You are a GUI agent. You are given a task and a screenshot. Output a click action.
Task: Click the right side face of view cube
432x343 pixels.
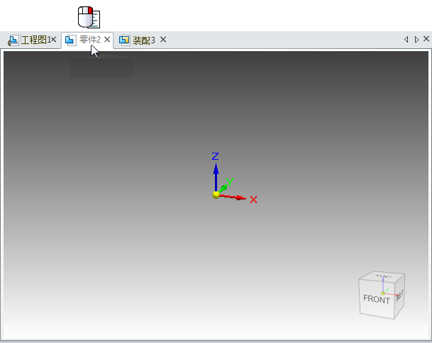[399, 294]
